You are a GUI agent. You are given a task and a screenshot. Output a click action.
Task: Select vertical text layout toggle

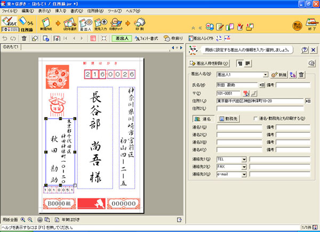(x=239, y=63)
